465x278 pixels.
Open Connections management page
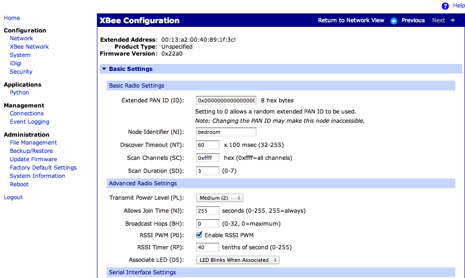(27, 113)
